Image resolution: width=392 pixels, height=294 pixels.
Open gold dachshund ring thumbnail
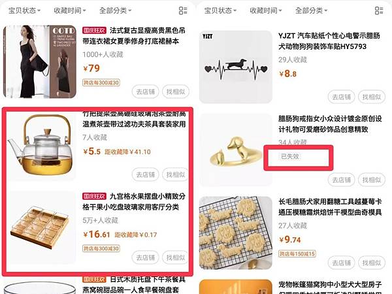tap(236, 150)
